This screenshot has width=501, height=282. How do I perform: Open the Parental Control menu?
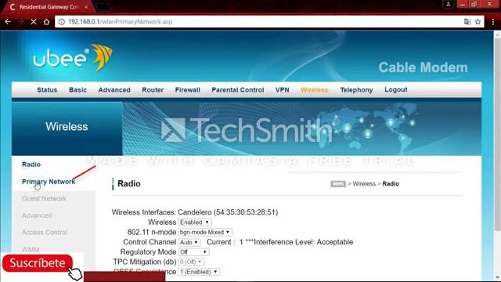(x=238, y=90)
